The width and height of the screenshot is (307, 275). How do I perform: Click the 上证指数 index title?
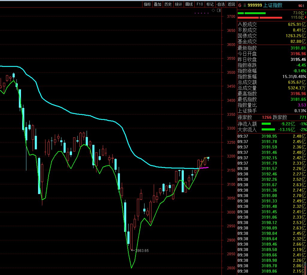coord(273,5)
